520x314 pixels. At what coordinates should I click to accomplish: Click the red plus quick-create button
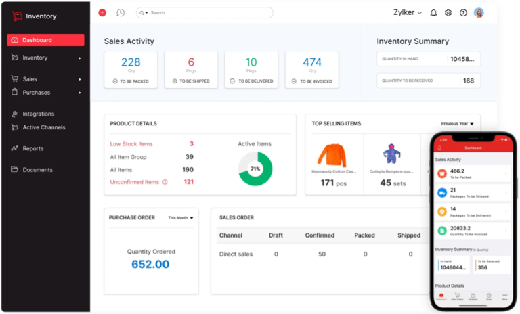[x=102, y=13]
